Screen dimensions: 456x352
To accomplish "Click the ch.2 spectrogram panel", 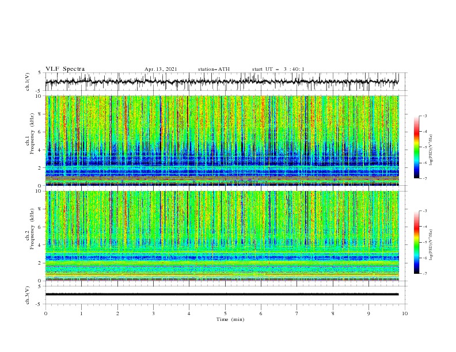I will (x=222, y=236).
